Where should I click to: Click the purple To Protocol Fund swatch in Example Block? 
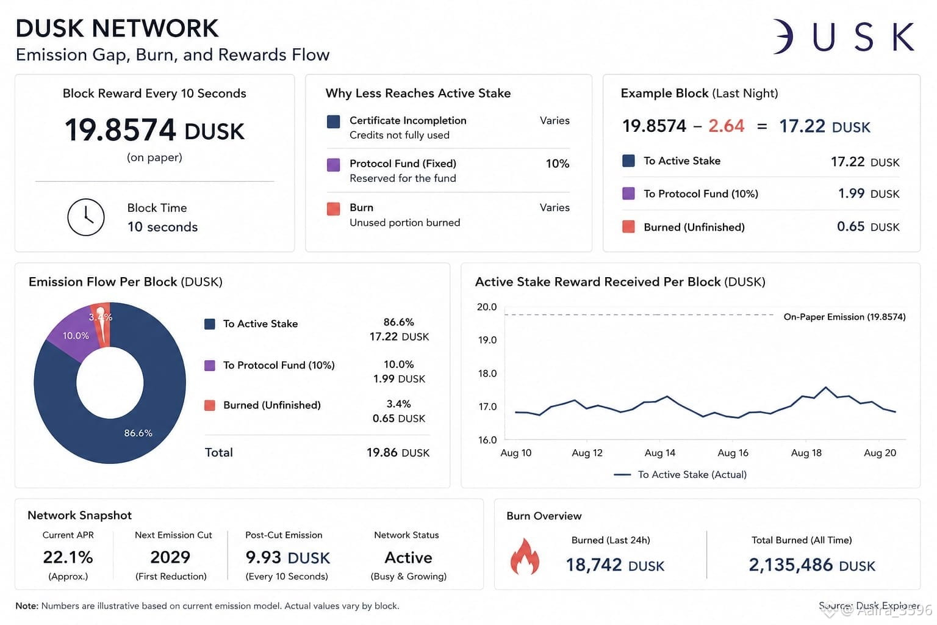click(x=628, y=193)
